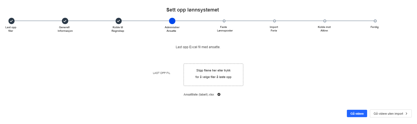Open the 'Generell Informasjon' step label

pyautogui.click(x=65, y=29)
